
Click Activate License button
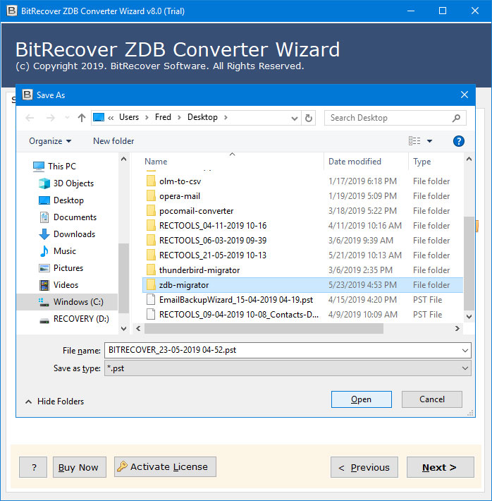[165, 467]
